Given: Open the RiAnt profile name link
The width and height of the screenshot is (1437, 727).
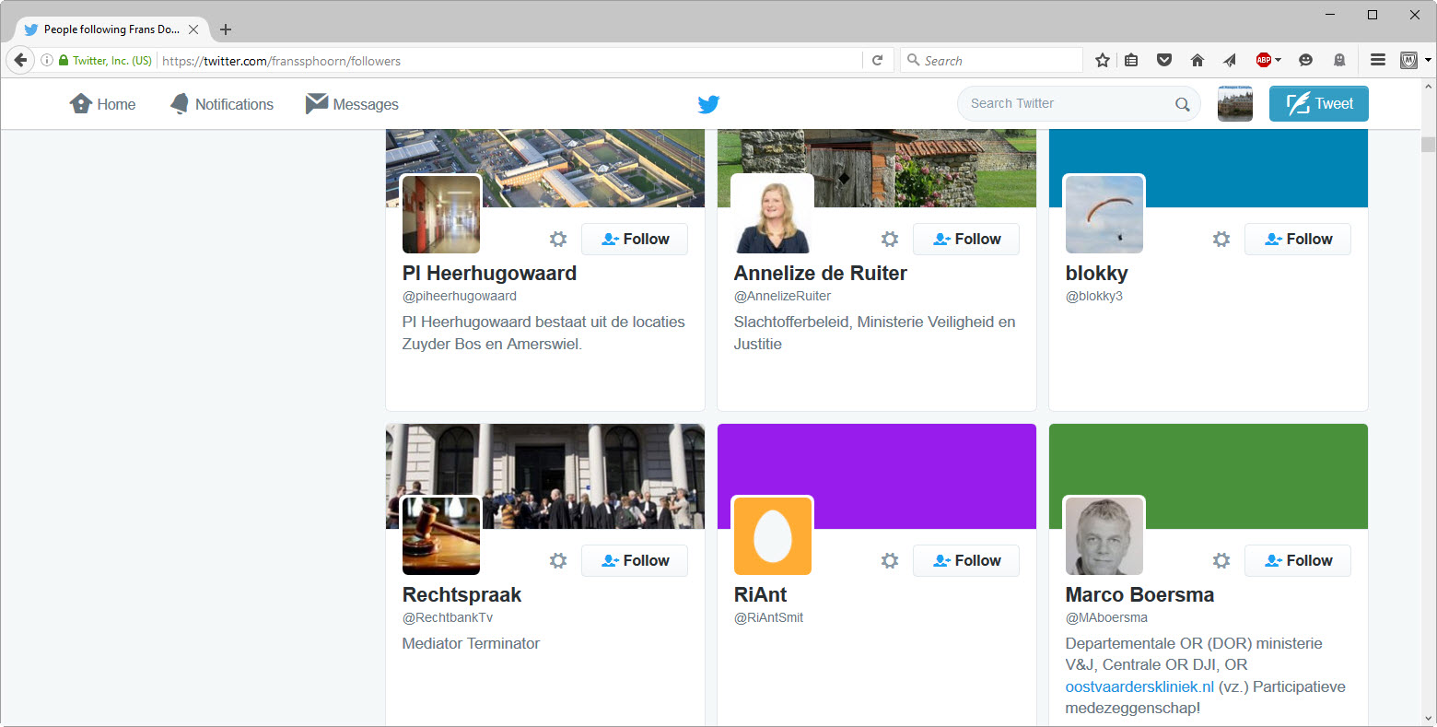Looking at the screenshot, I should click(760, 595).
